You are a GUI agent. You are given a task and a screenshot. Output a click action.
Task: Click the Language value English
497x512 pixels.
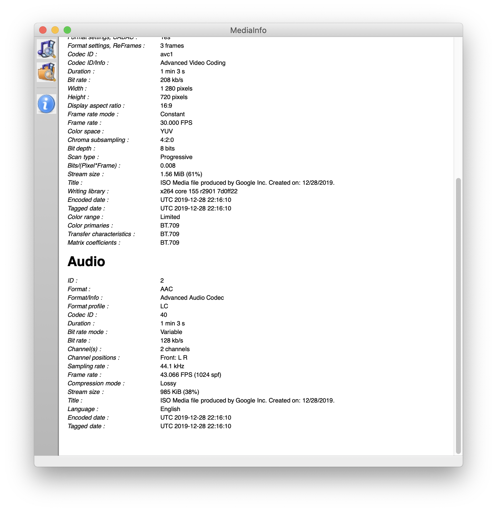pos(170,409)
